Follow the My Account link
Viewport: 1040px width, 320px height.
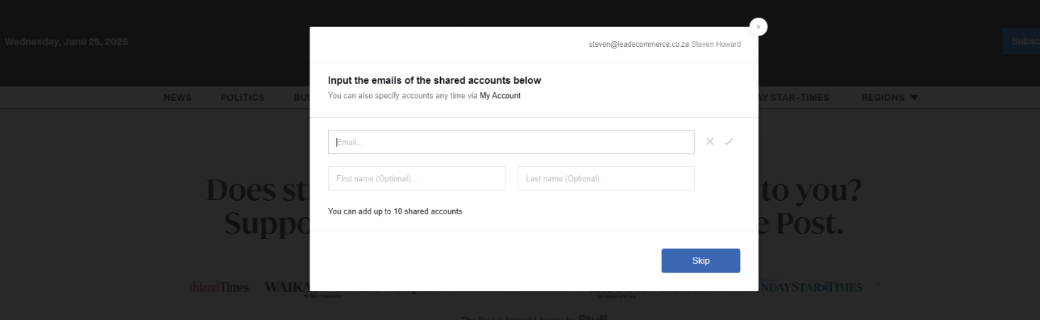(x=500, y=96)
